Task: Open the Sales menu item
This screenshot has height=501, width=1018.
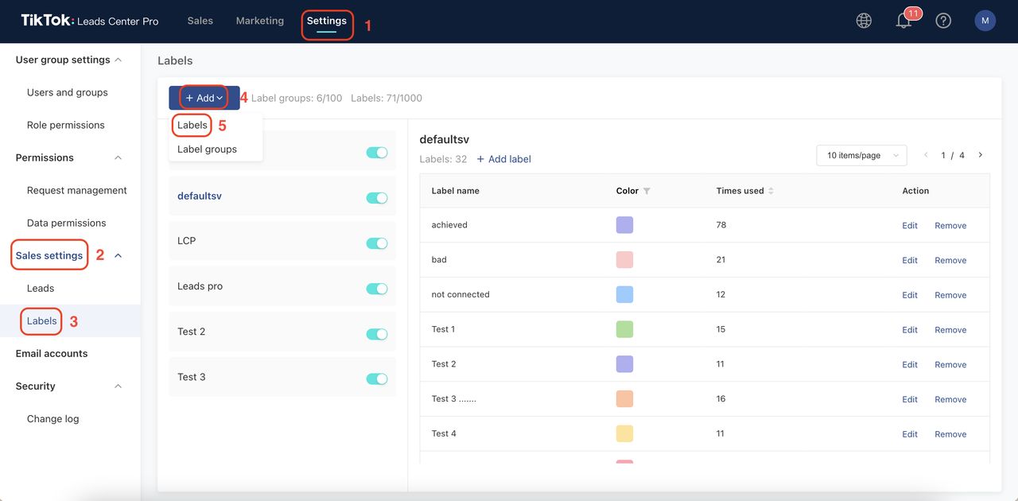Action: (x=200, y=21)
